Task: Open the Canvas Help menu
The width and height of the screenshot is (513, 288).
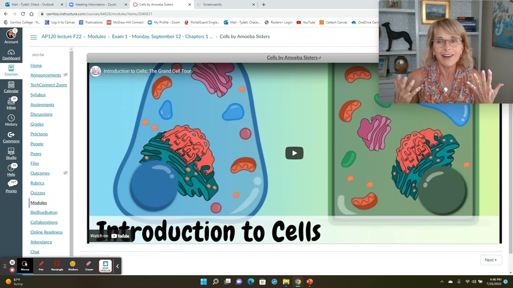Action: point(11,171)
